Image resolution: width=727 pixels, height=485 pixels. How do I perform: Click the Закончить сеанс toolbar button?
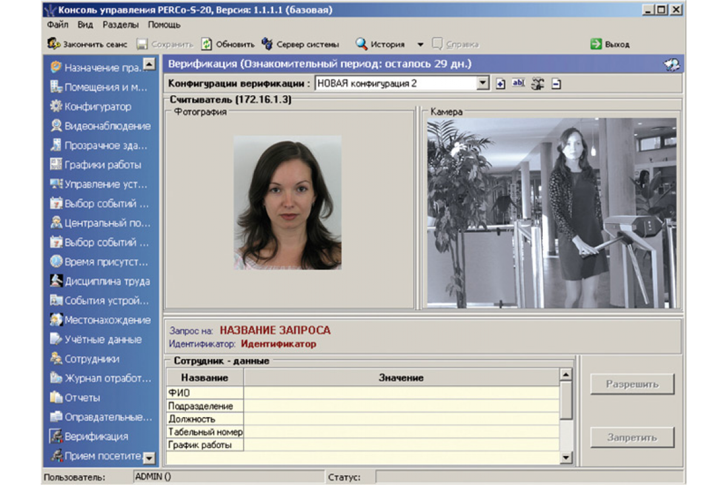tap(87, 44)
